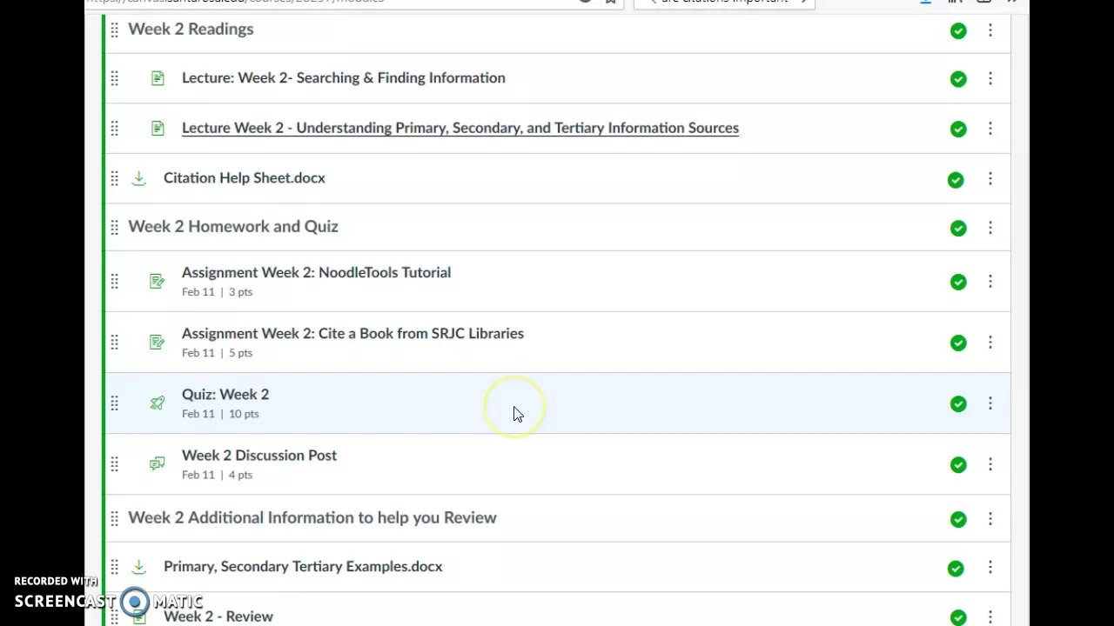The width and height of the screenshot is (1114, 626).
Task: Click the assignment icon beside NoodleTools Tutorial
Action: coord(158,282)
